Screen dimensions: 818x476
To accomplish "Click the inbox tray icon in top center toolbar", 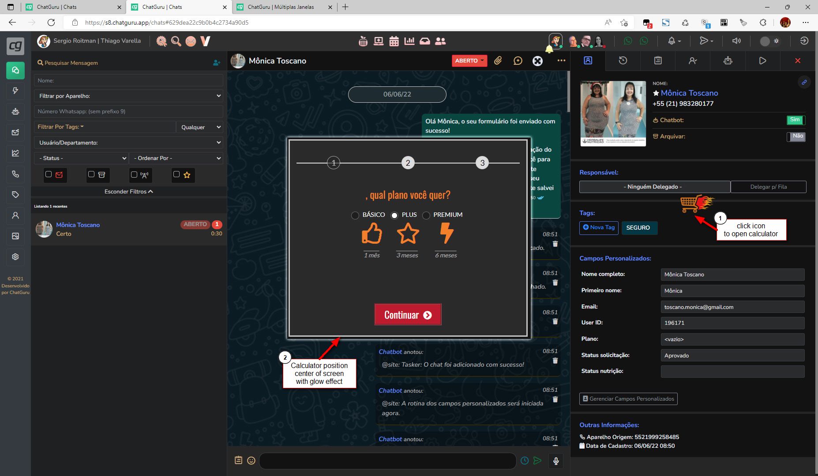I will coord(425,41).
